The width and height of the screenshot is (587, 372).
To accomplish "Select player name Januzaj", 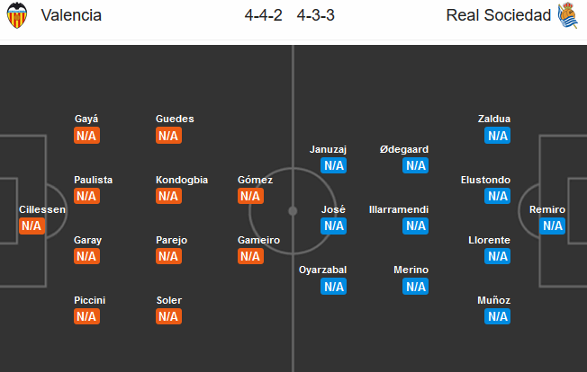I will [328, 149].
